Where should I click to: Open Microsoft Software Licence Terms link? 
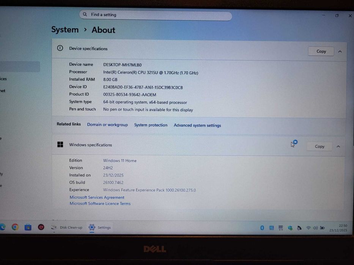(x=100, y=204)
